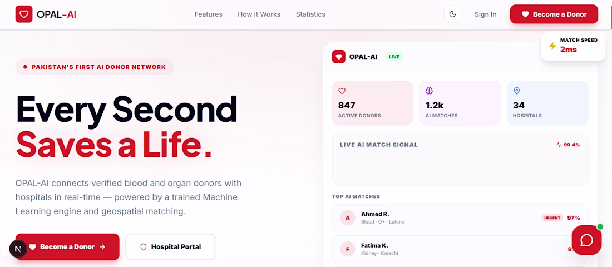Viewport: 612px width, 267px height.
Task: Click the lightning bolt Match Speed icon
Action: [552, 46]
